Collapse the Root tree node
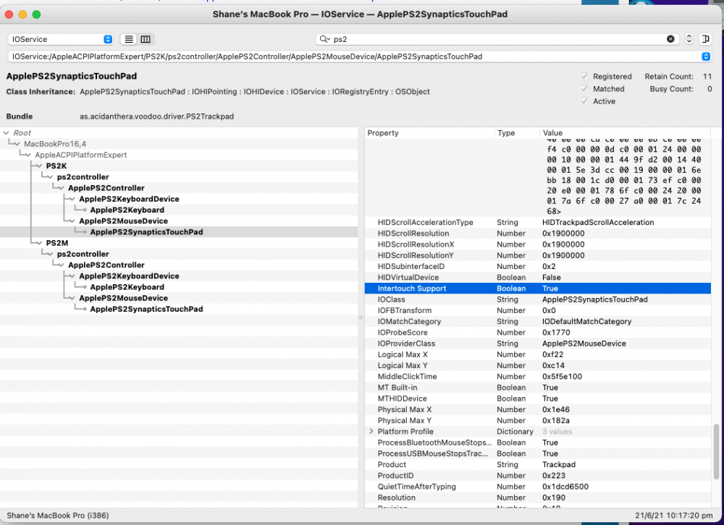Image resolution: width=724 pixels, height=525 pixels. pos(6,133)
